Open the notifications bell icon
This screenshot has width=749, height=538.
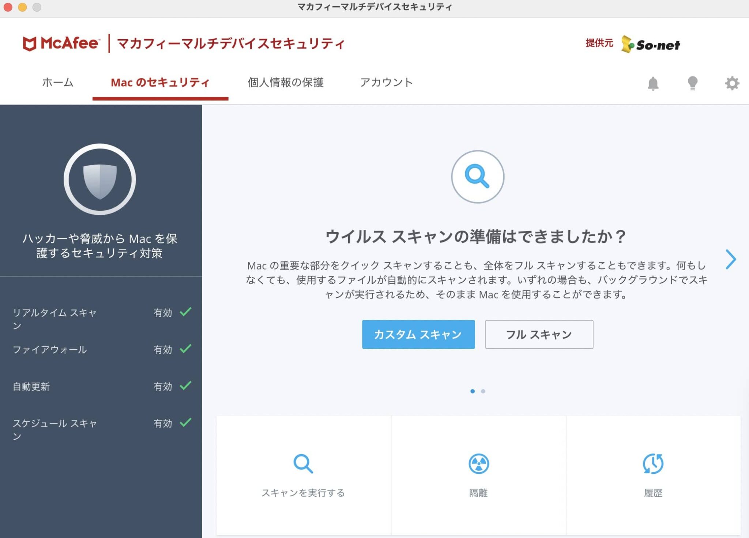[653, 83]
